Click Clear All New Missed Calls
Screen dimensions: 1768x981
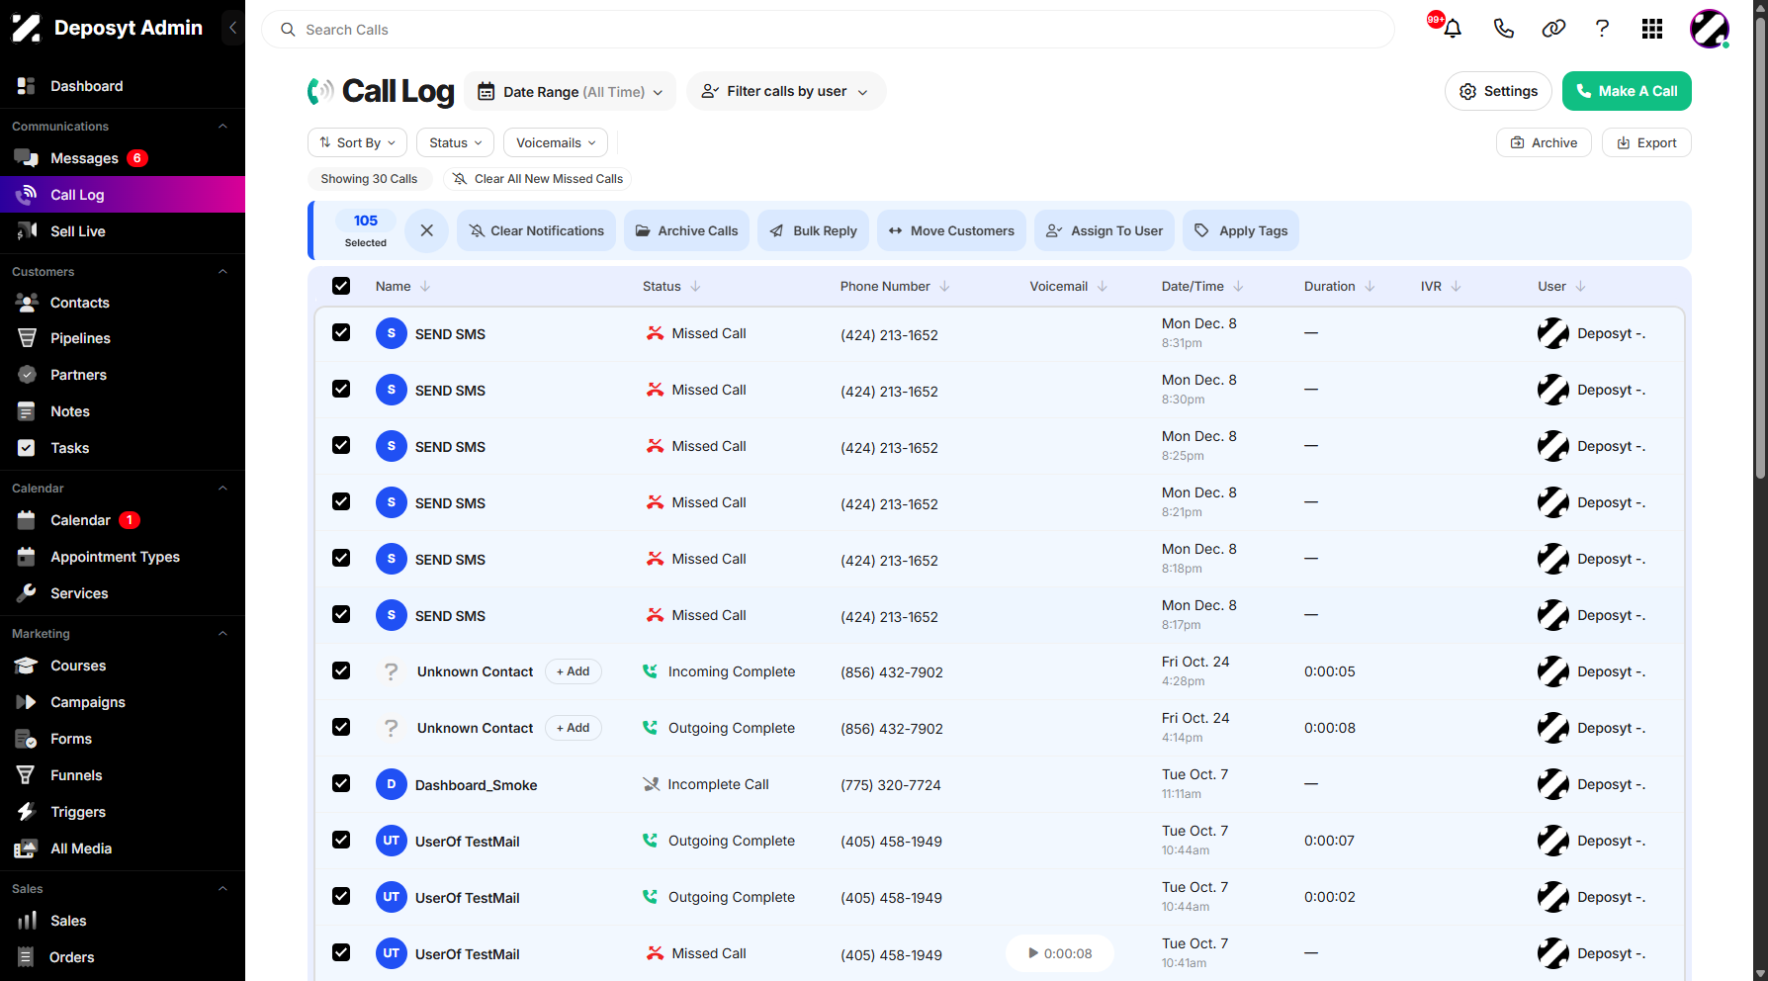pos(537,179)
